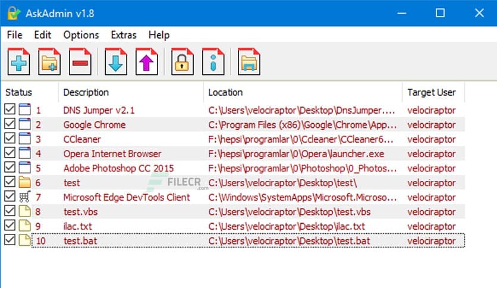Toggle the CCleaner block checkbox

(10, 138)
